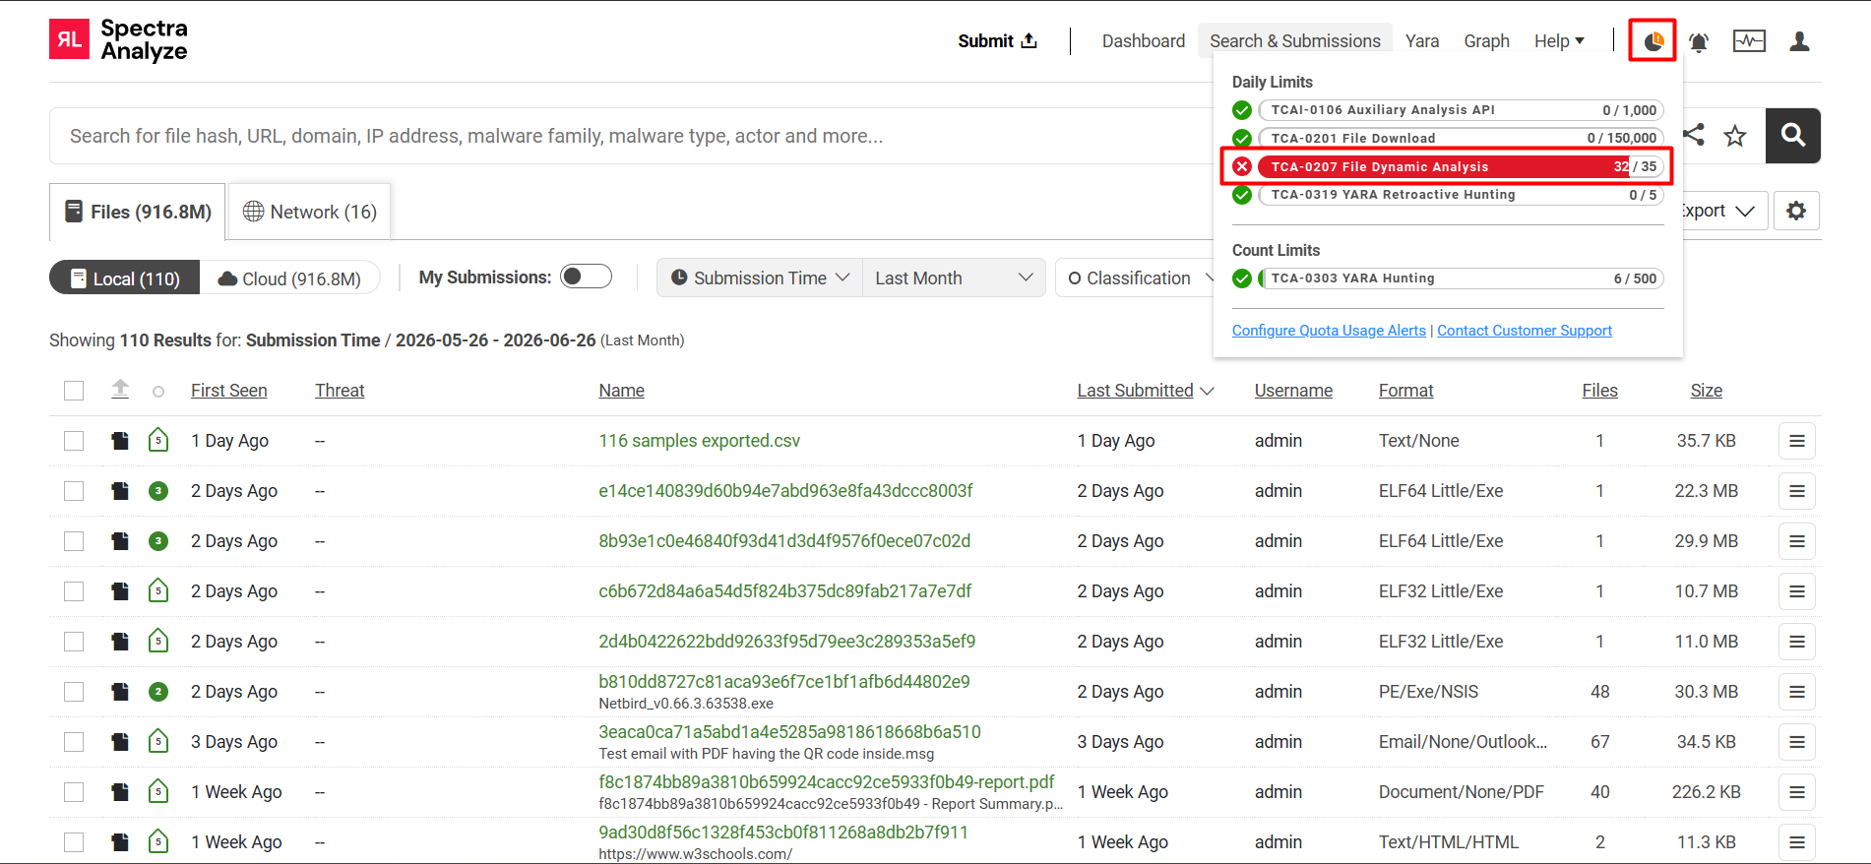Open the Dashboard page

click(1144, 41)
